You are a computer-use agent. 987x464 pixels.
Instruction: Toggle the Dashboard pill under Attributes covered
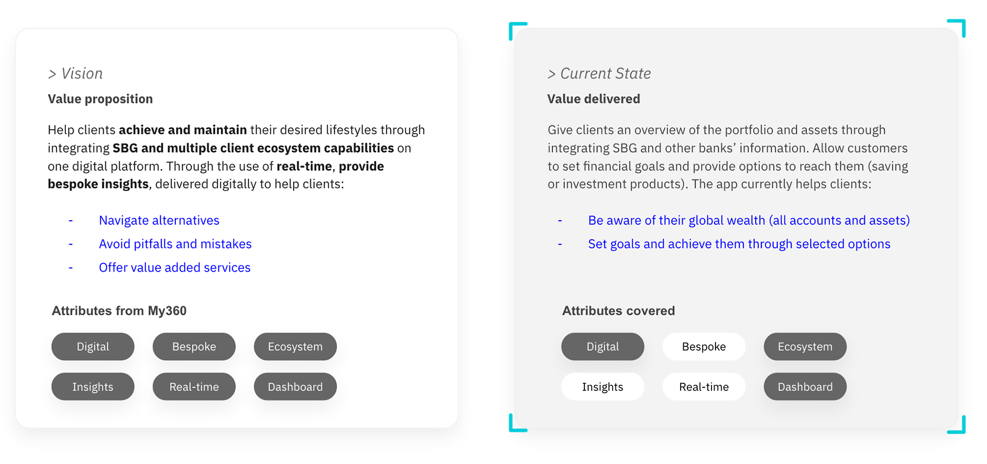coord(805,386)
